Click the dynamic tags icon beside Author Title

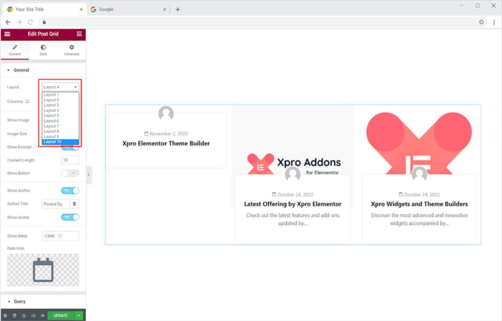(75, 204)
